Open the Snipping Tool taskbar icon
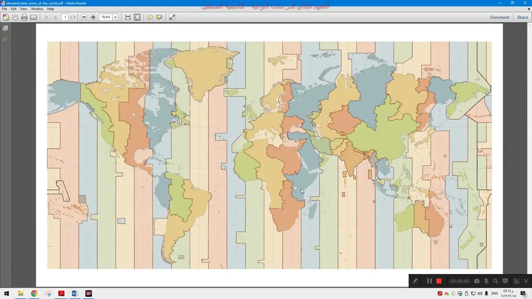The image size is (532, 299). click(48, 294)
